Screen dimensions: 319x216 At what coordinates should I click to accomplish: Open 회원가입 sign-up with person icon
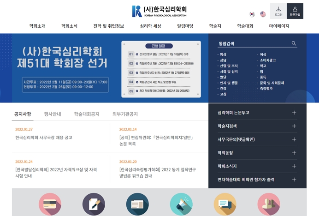[x=295, y=11]
